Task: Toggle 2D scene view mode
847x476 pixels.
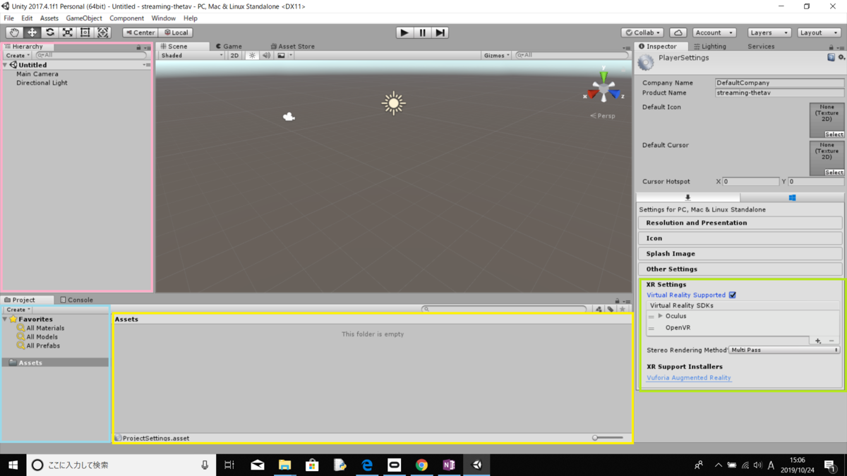Action: pos(234,55)
